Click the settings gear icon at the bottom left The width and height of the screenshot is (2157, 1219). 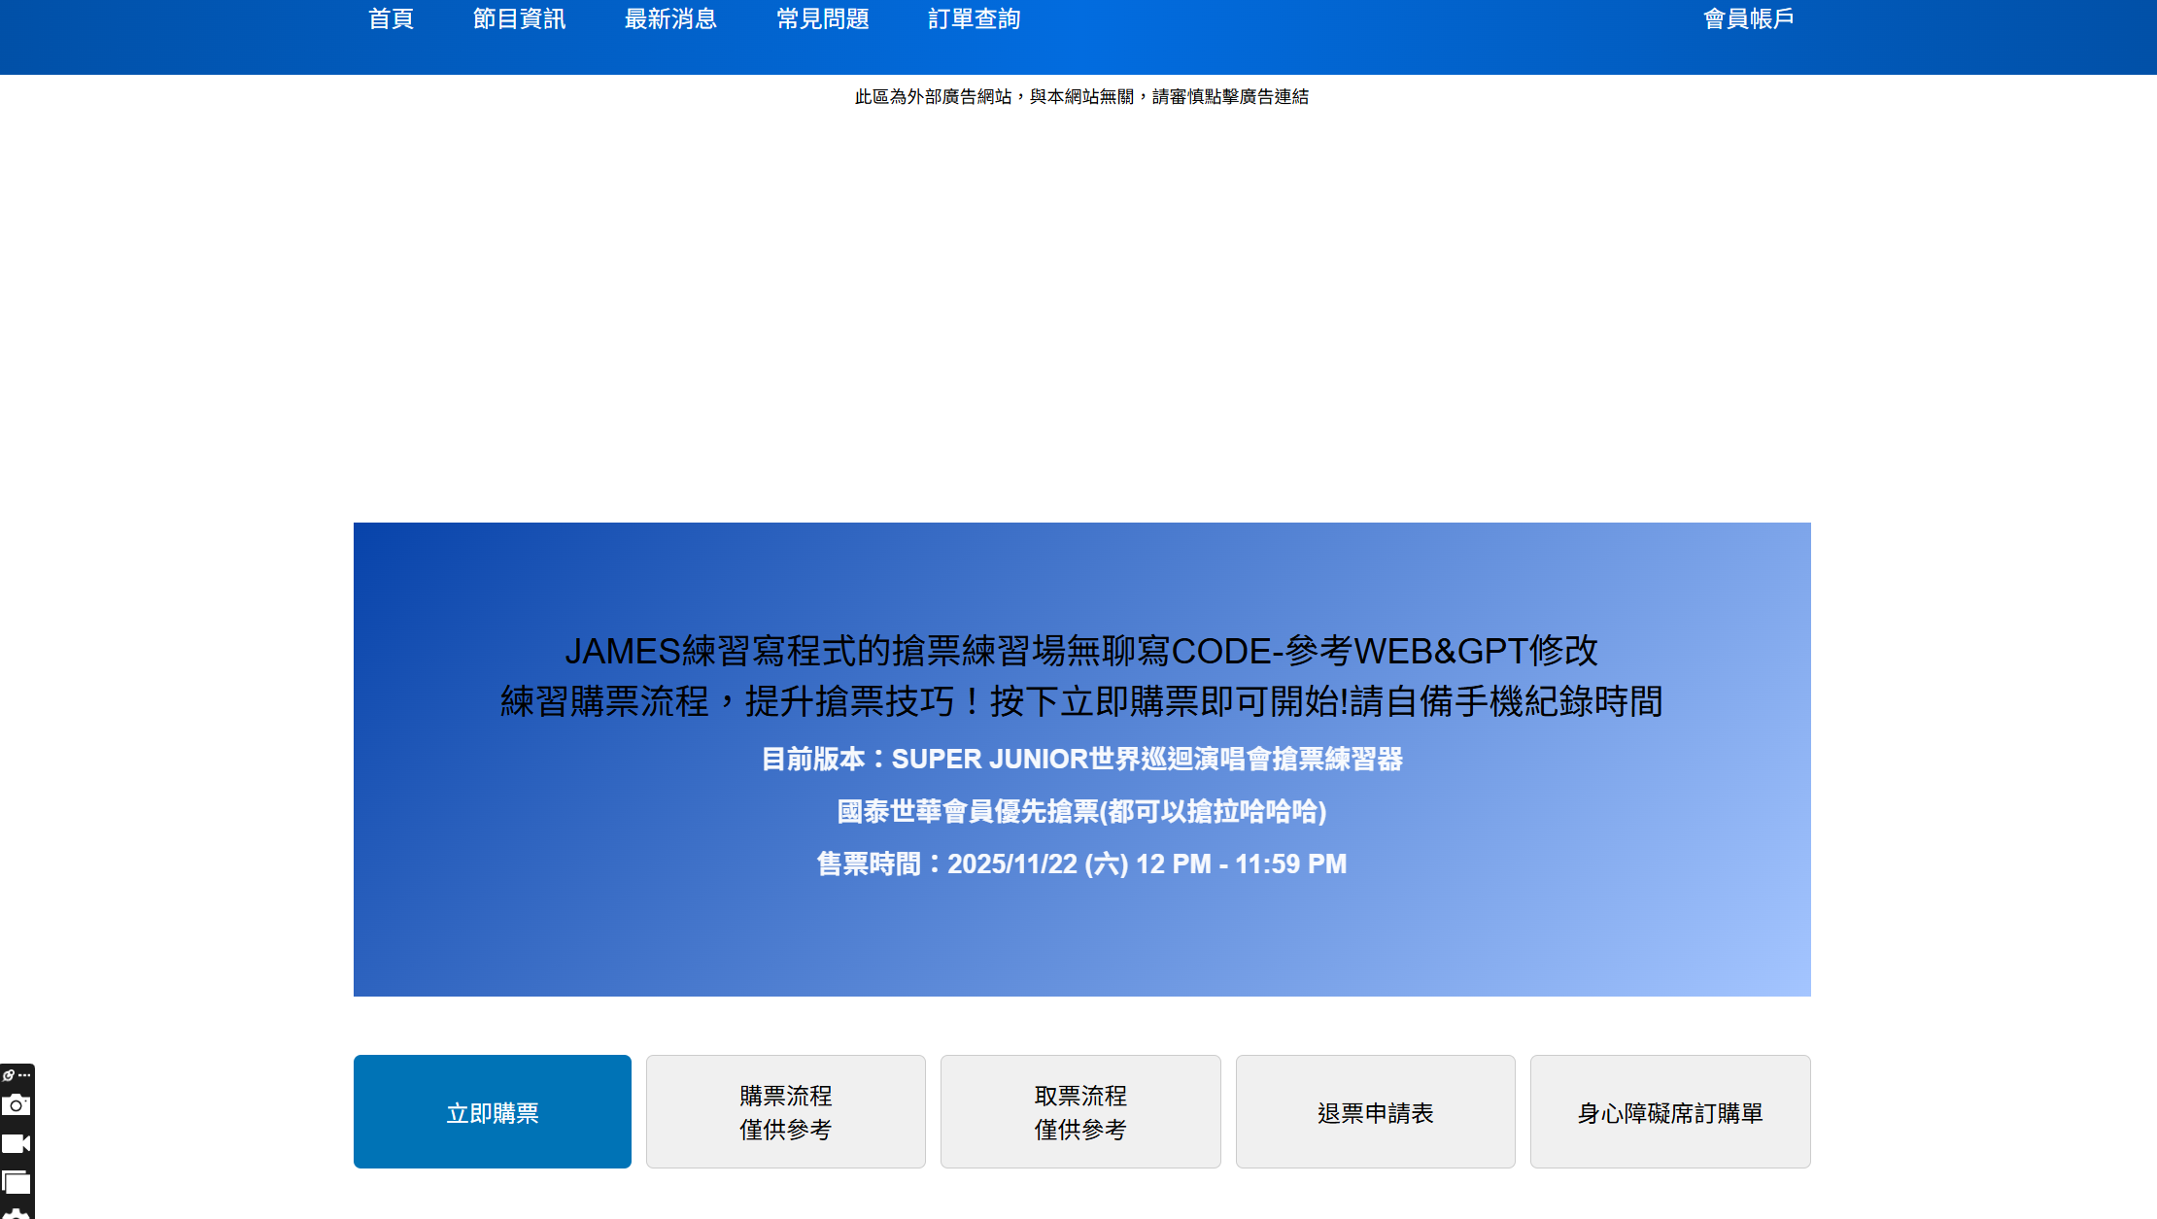(x=16, y=1213)
